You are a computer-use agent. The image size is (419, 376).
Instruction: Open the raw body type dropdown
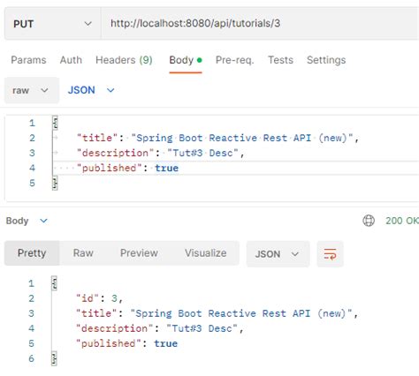32,90
